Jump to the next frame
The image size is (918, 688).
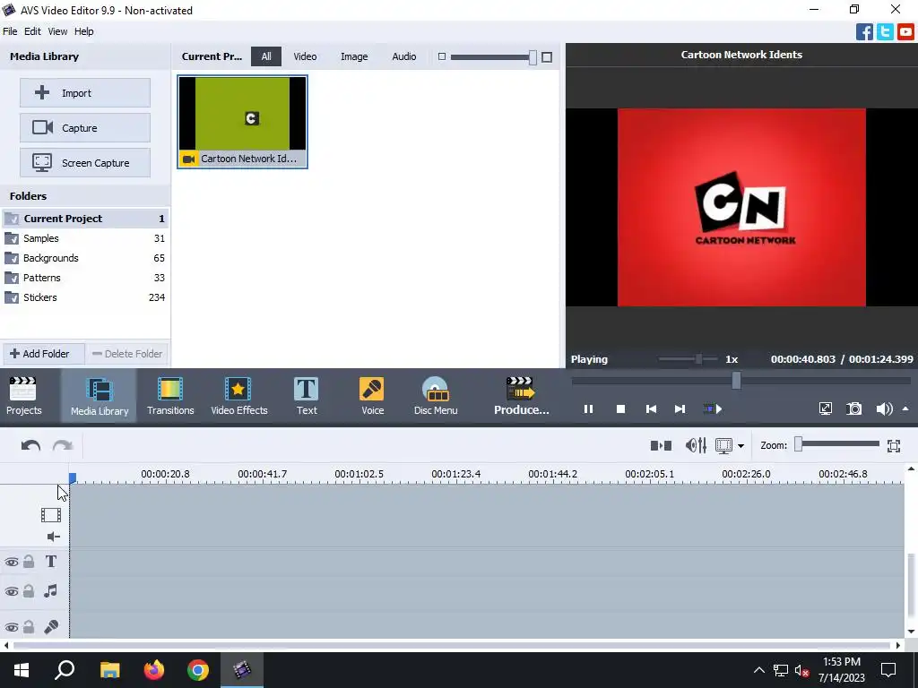680,408
